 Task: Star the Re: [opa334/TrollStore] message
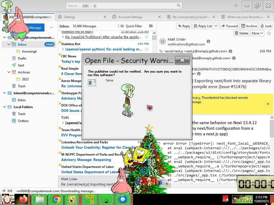click(147, 37)
